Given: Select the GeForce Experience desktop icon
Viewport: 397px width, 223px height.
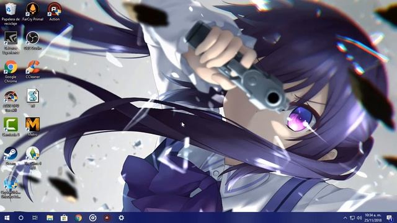Looking at the screenshot, I should [11, 43].
